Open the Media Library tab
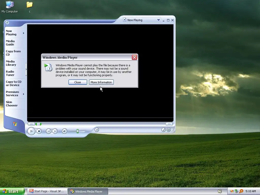The image size is (260, 195). (x=11, y=63)
